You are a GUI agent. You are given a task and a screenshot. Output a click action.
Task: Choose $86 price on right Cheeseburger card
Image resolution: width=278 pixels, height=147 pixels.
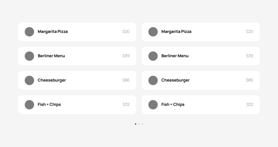tap(249, 80)
